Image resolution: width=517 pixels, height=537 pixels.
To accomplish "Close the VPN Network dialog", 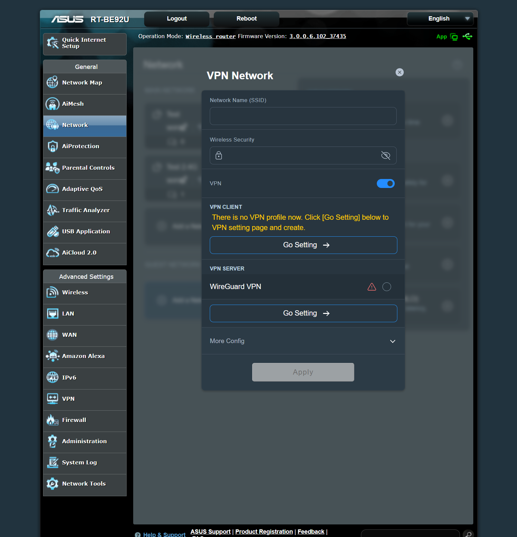I will (x=400, y=72).
